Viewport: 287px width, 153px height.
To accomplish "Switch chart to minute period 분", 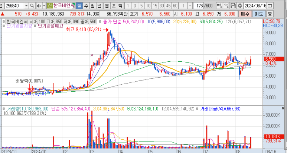I will (107, 6).
